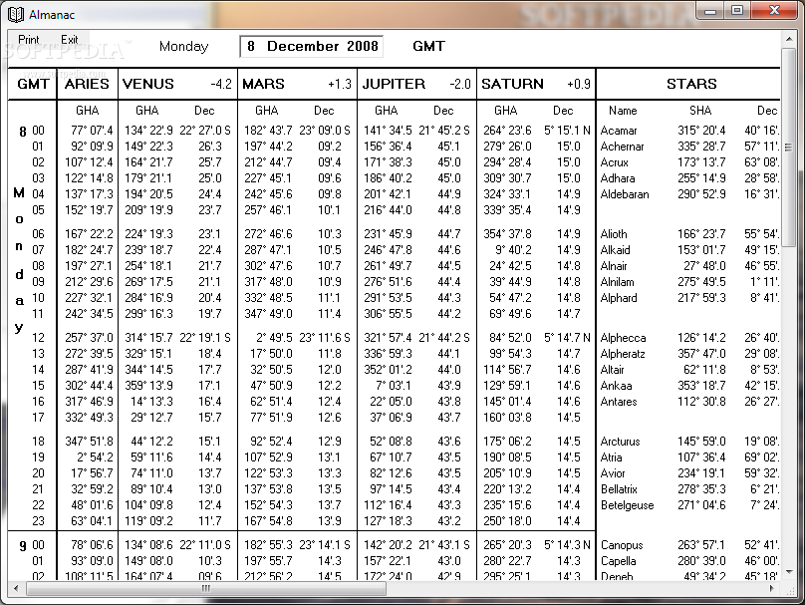Viewport: 805px width, 605px height.
Task: Maximize the Almanac window
Action: [737, 11]
